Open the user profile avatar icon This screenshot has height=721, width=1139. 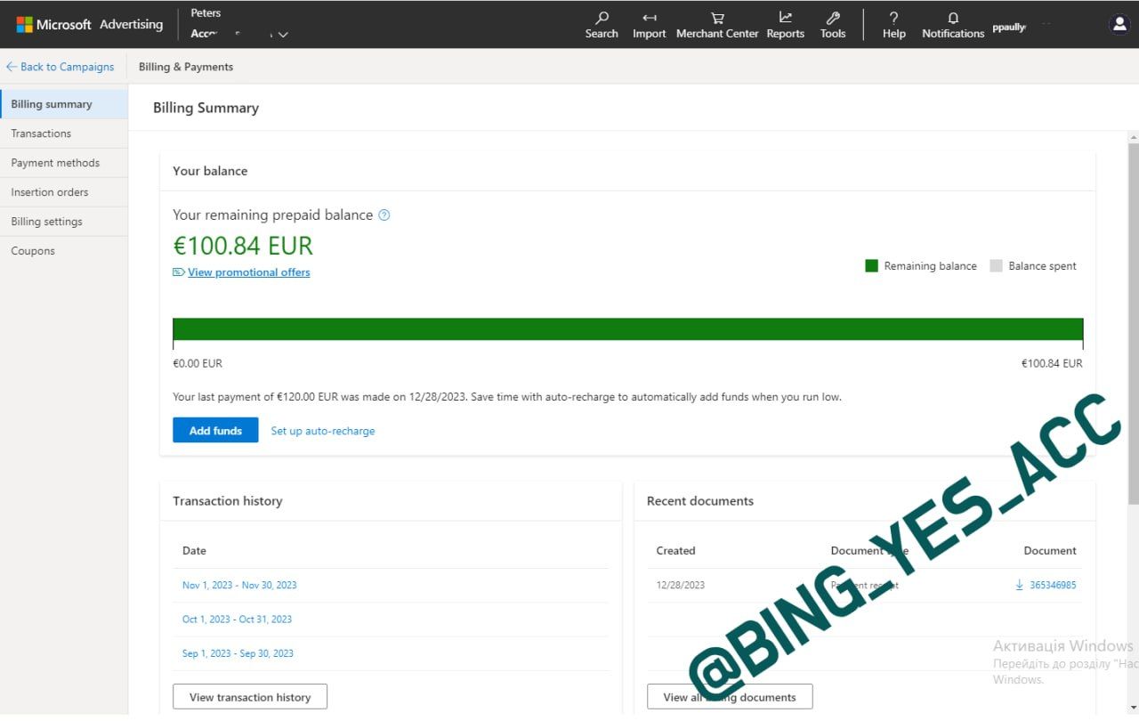pyautogui.click(x=1119, y=24)
